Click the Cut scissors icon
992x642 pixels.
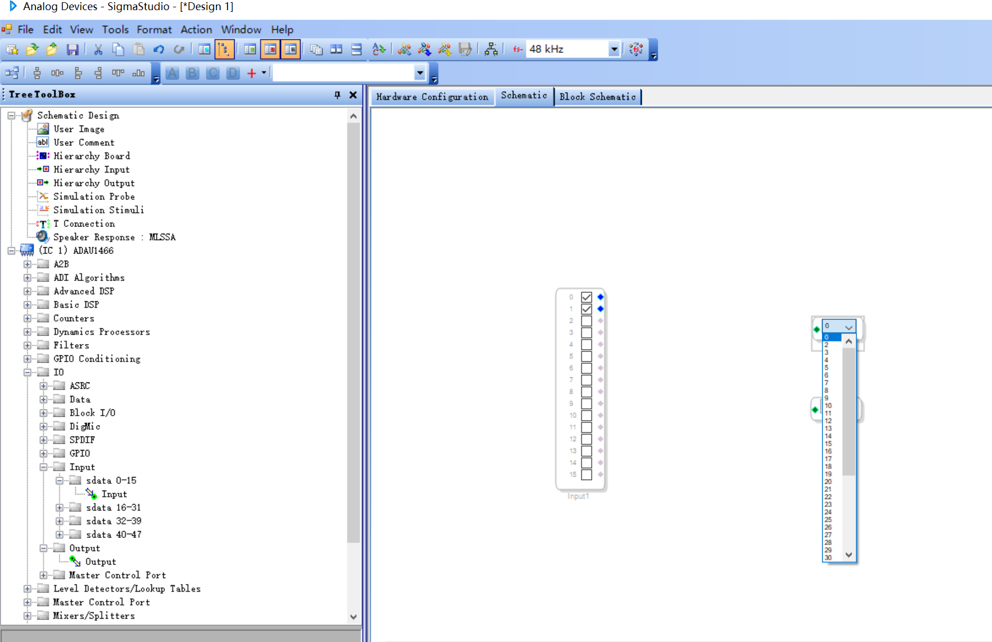point(98,50)
